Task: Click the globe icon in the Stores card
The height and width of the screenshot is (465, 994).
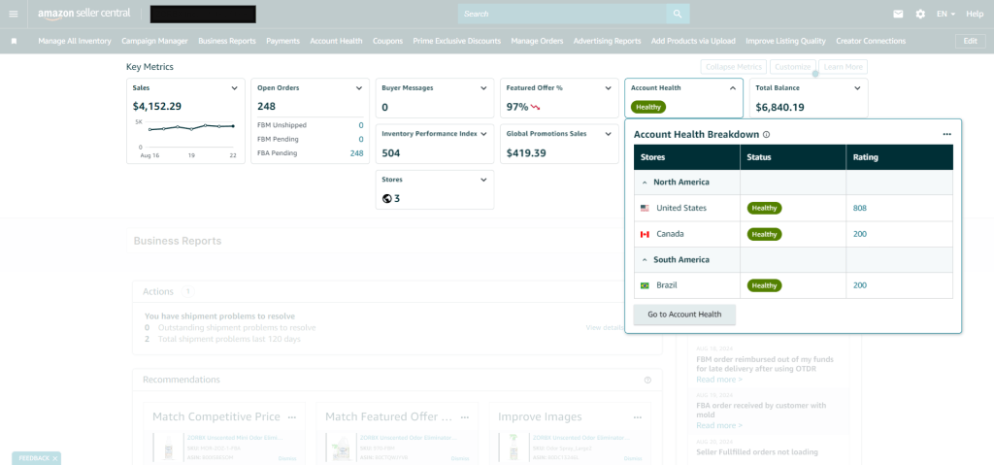Action: [387, 198]
